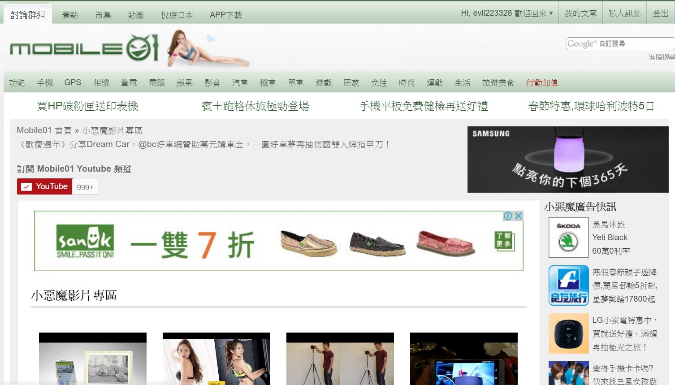Open the 市集 tab
This screenshot has width=675, height=385.
tap(103, 15)
